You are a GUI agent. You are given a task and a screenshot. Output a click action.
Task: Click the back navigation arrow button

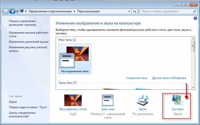5,11
